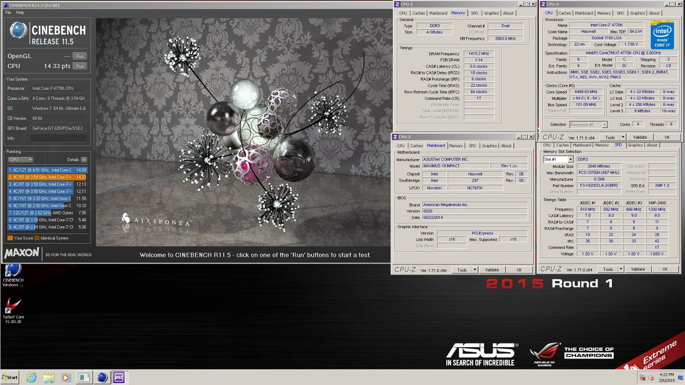The width and height of the screenshot is (685, 385).
Task: Click the Intel Core i7 logo in CPU-Z
Action: (x=662, y=34)
